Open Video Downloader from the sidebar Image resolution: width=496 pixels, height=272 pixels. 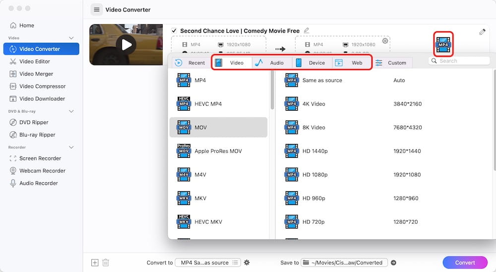click(37, 98)
